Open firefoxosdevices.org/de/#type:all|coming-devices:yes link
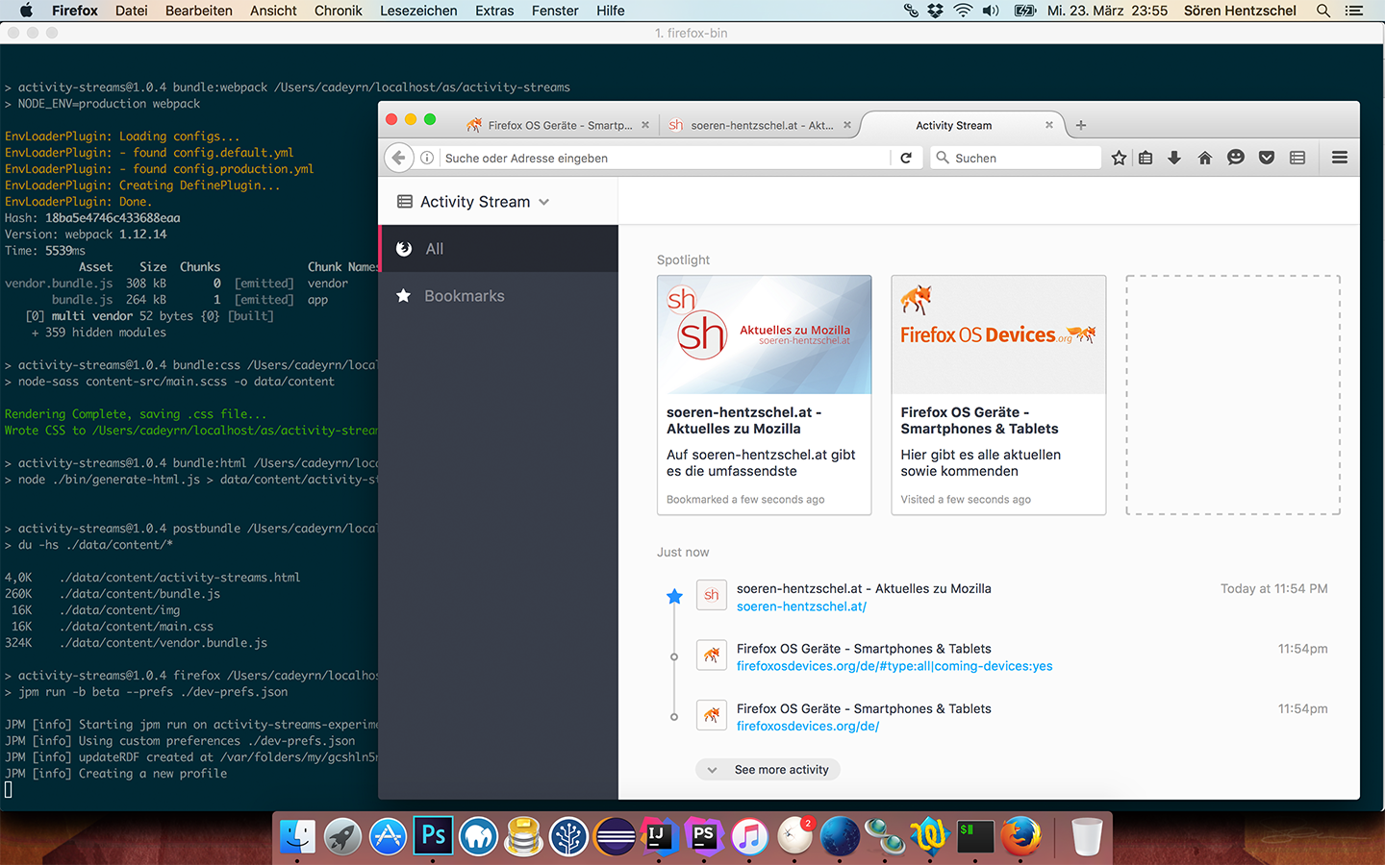Viewport: 1385px width, 865px height. 894,666
